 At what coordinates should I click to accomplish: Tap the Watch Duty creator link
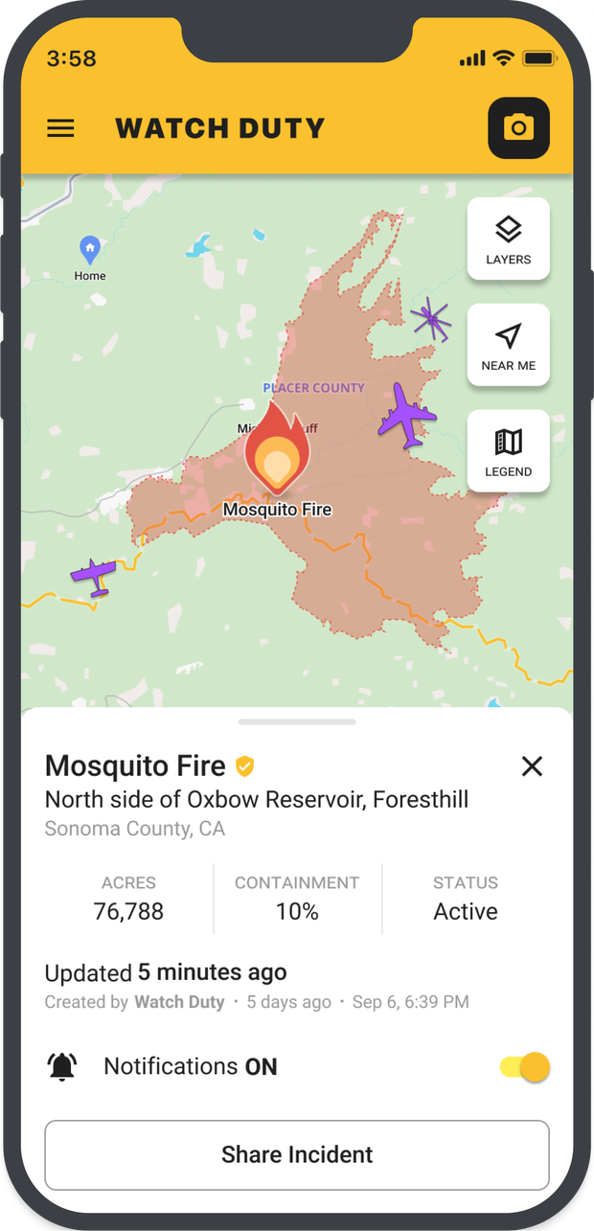[x=179, y=1002]
